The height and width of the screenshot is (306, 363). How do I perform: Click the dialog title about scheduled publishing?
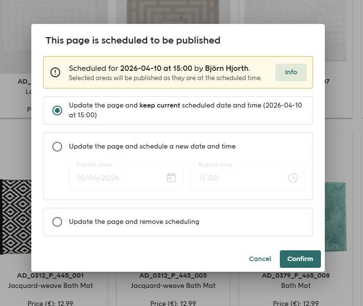(133, 41)
